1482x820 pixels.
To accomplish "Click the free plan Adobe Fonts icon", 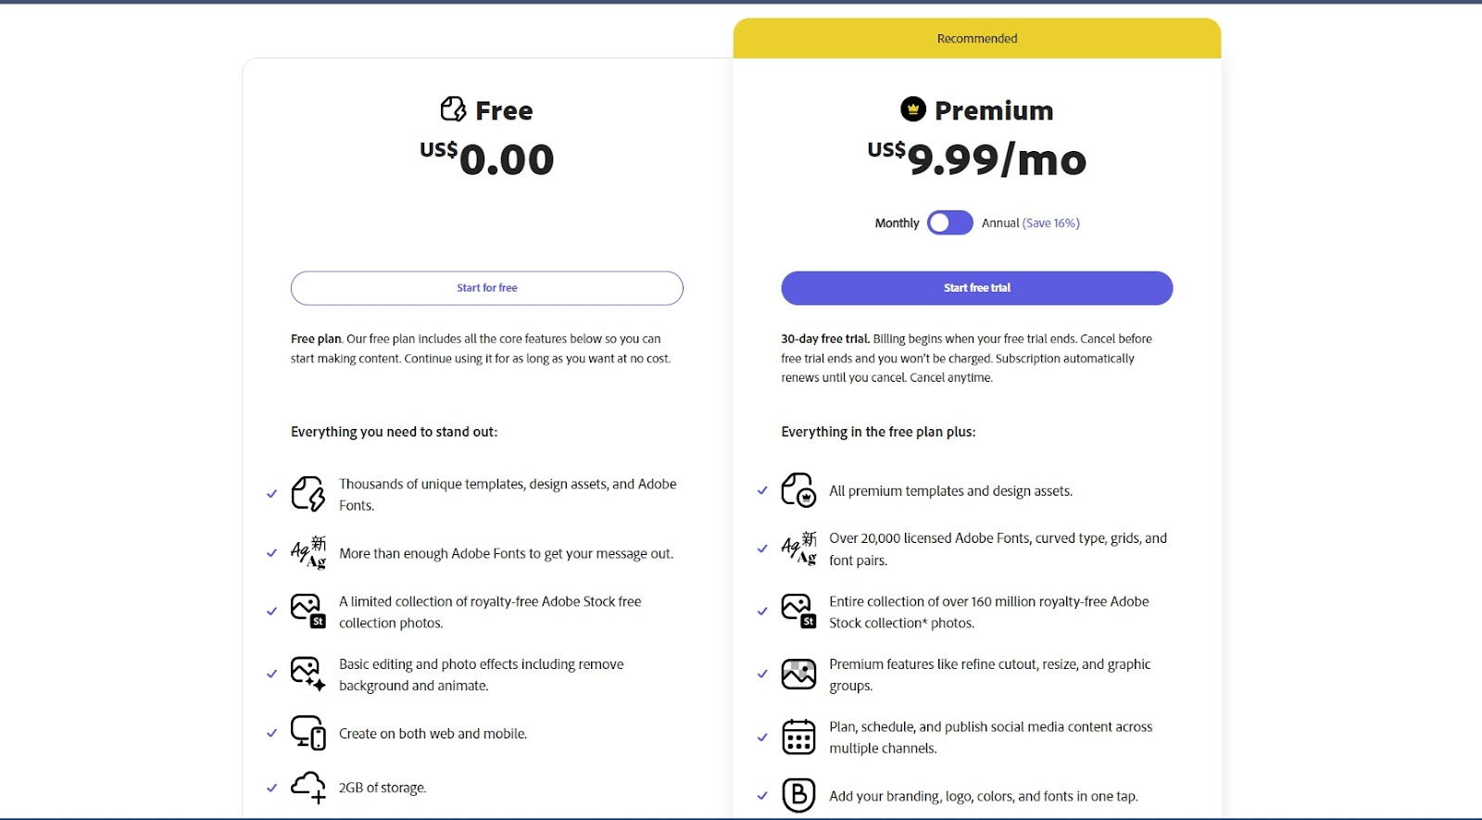I will click(x=308, y=552).
